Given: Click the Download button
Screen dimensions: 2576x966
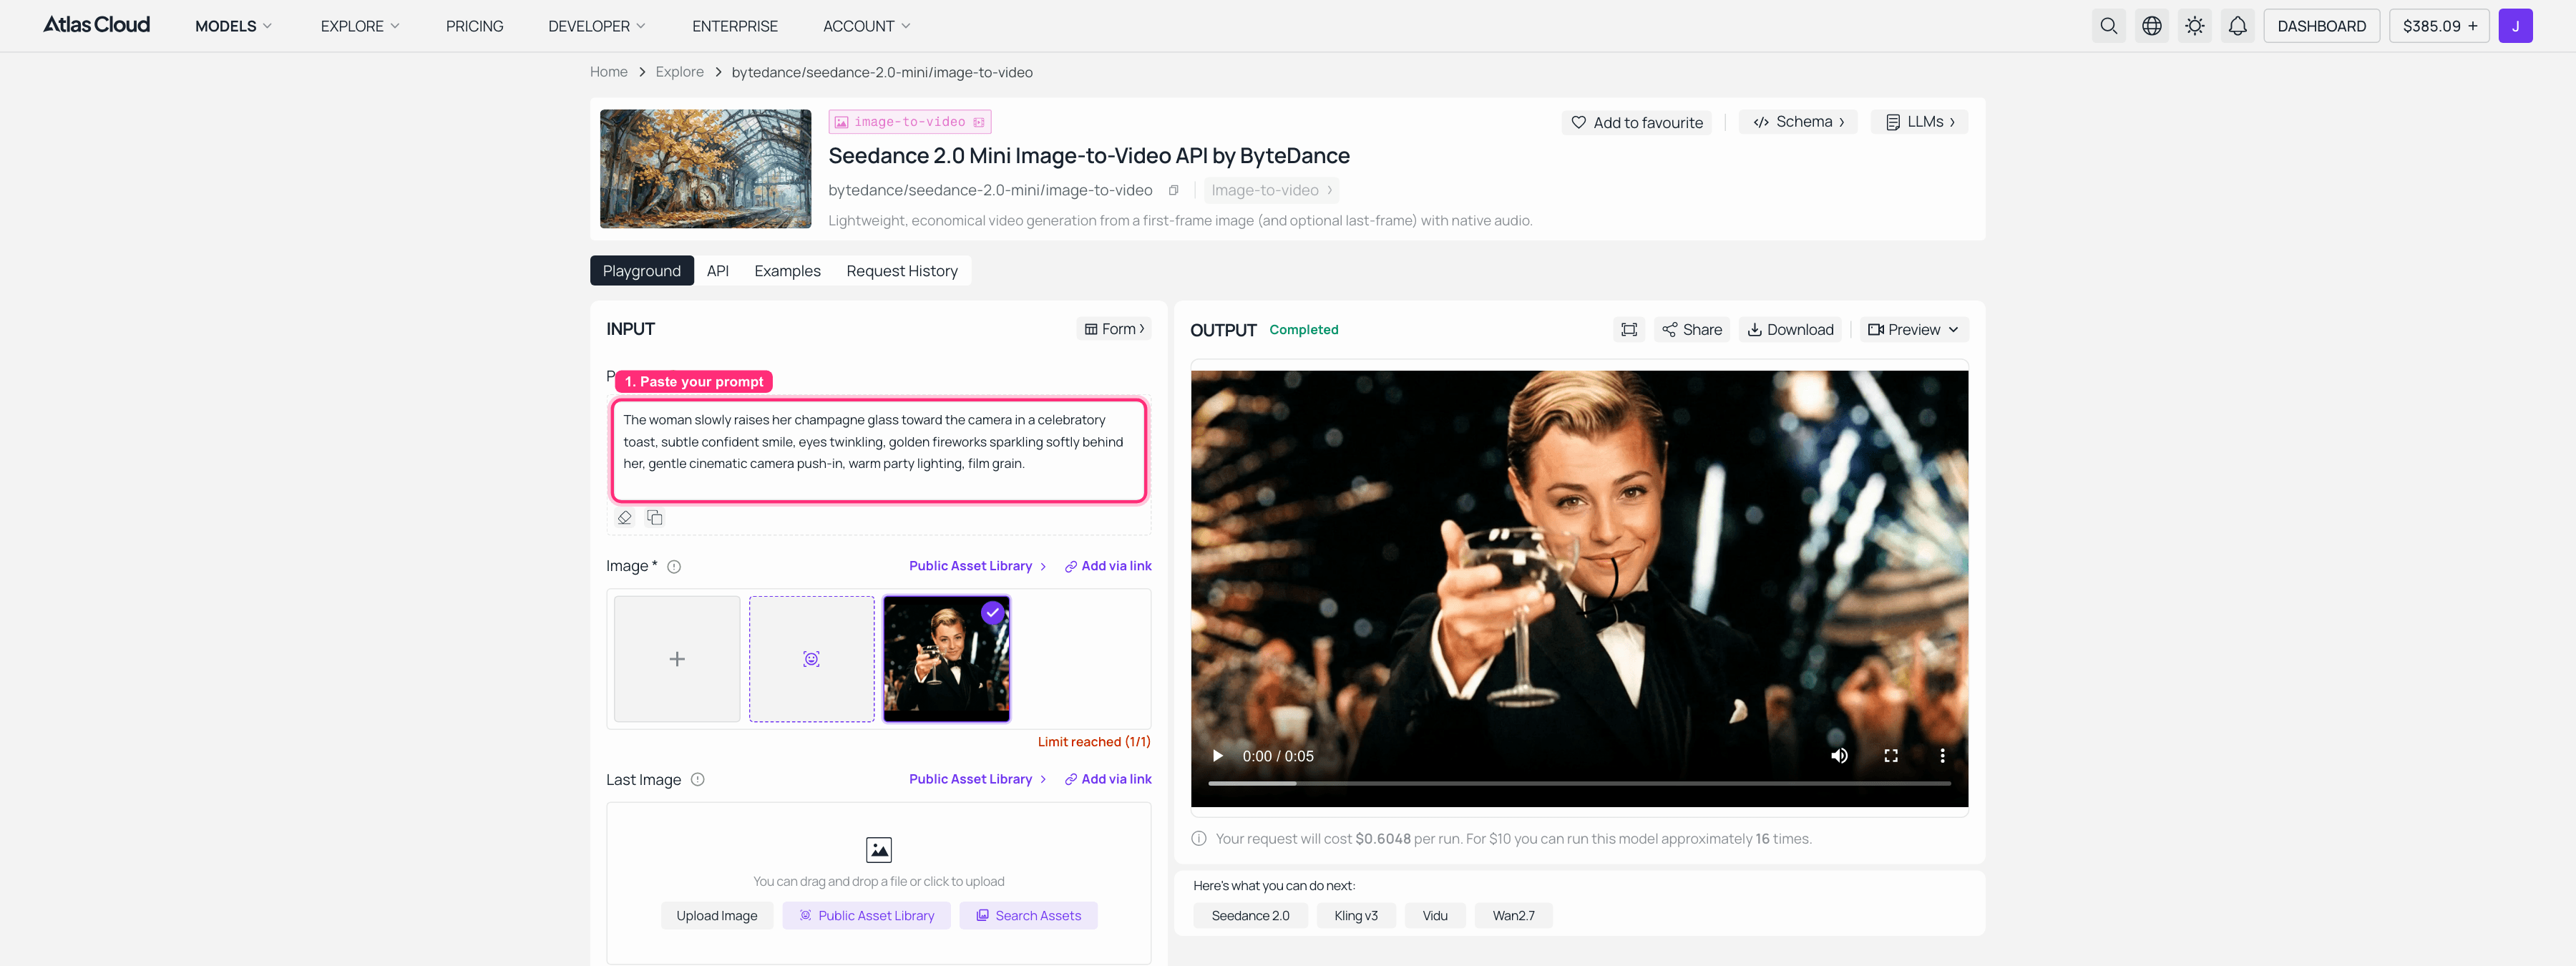Looking at the screenshot, I should point(1790,329).
